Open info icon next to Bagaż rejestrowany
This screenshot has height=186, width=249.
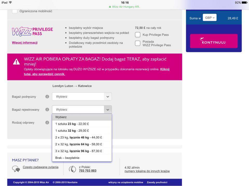click(x=47, y=110)
